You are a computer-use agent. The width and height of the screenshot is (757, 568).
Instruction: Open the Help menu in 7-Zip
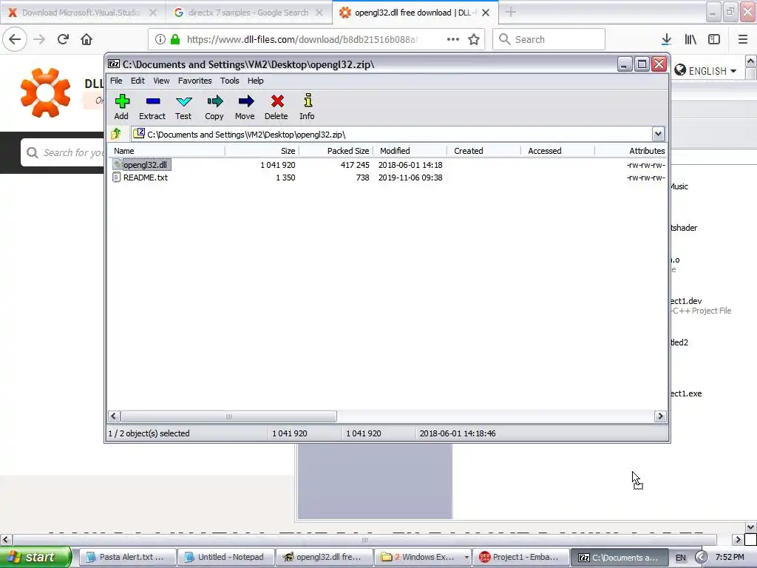click(x=255, y=81)
